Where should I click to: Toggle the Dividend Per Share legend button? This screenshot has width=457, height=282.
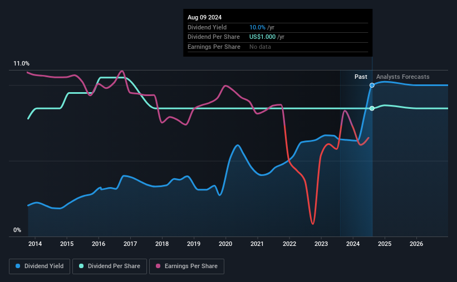[110, 266]
